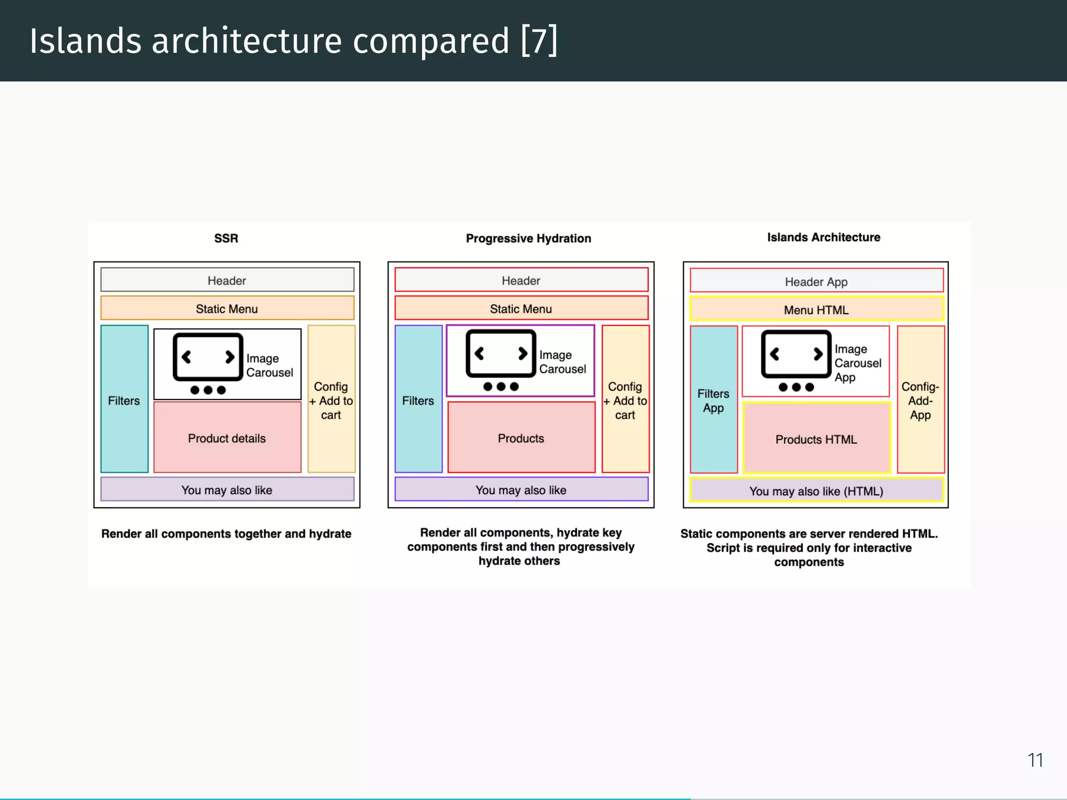Viewport: 1067px width, 800px height.
Task: Click the Filters App panel
Action: [713, 400]
